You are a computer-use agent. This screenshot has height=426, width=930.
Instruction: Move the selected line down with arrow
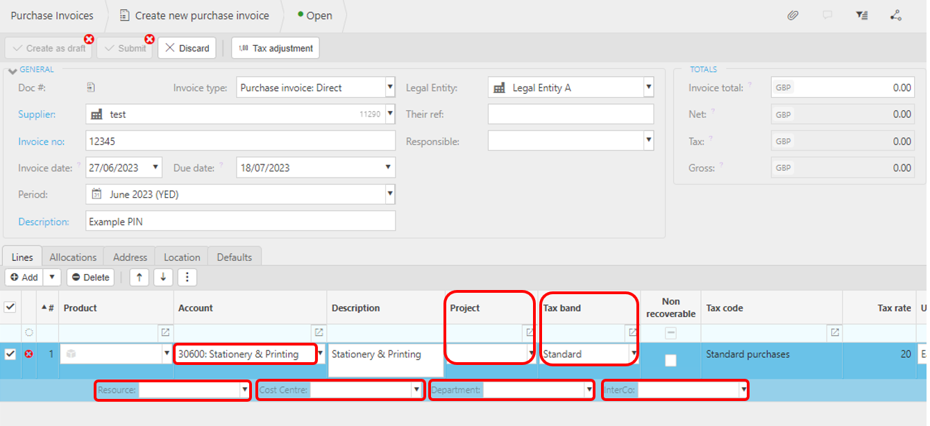[x=163, y=277]
